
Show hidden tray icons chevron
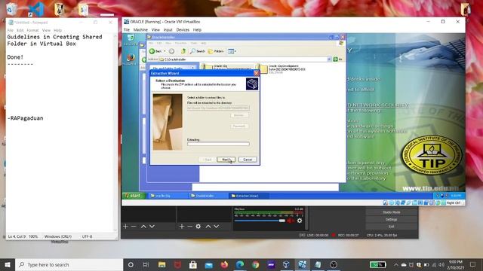coord(395,264)
